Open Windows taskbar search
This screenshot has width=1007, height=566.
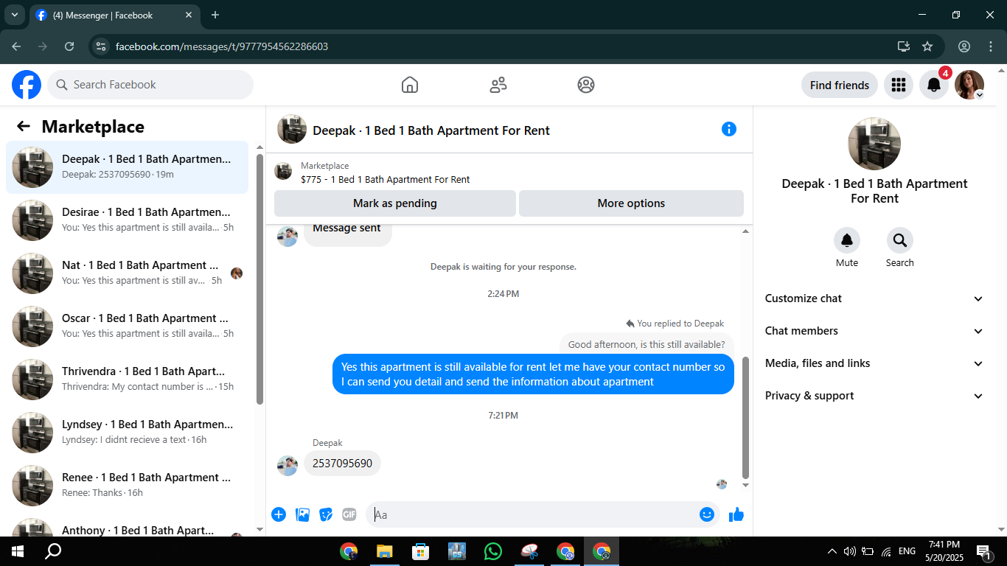(53, 551)
